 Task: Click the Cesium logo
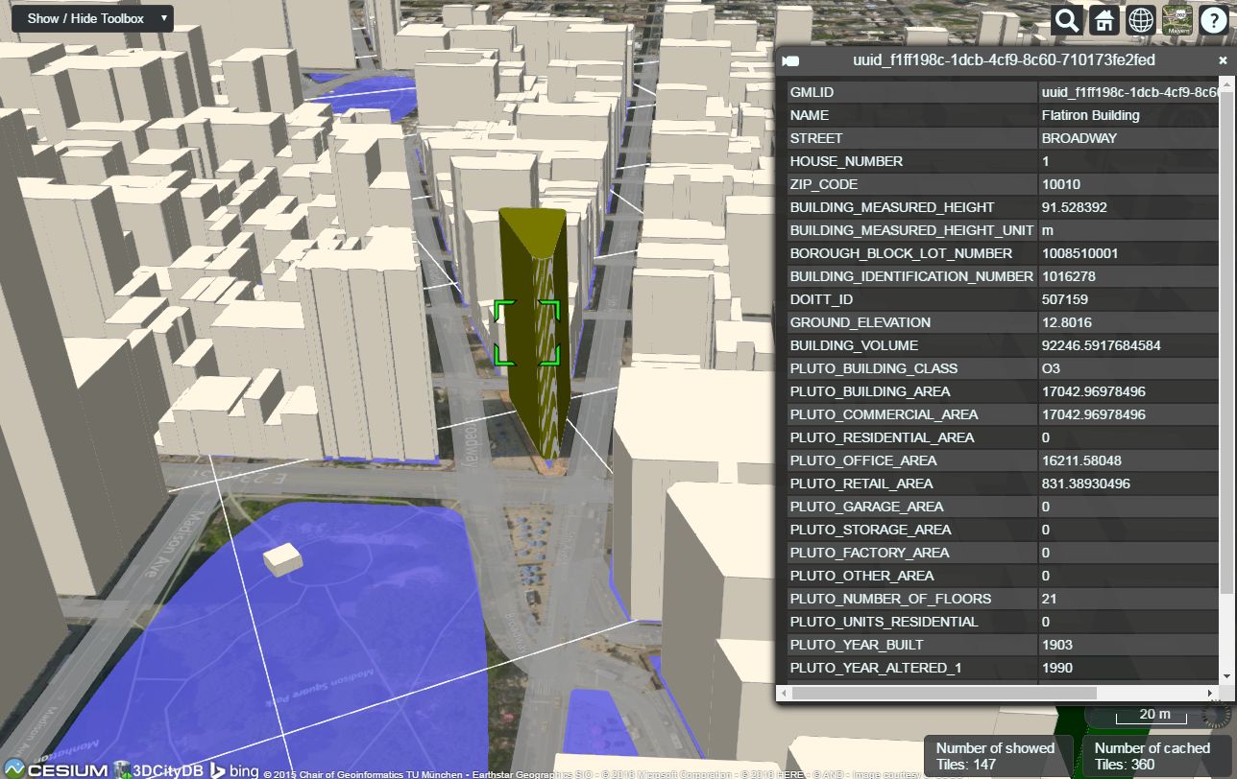(x=58, y=769)
